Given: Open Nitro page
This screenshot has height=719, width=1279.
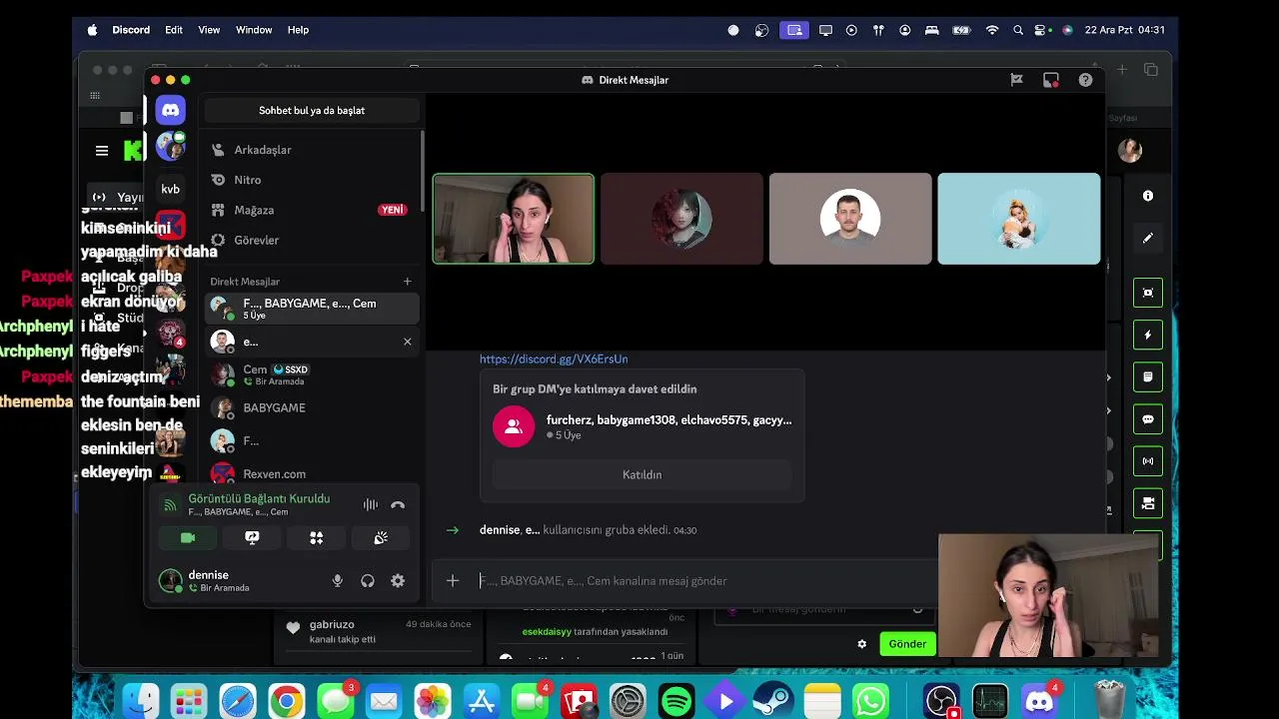Looking at the screenshot, I should point(312,180).
